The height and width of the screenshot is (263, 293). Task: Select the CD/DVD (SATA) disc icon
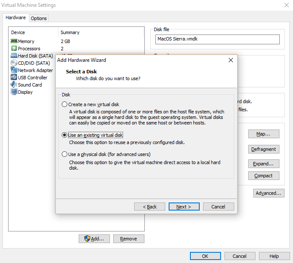pos(14,63)
